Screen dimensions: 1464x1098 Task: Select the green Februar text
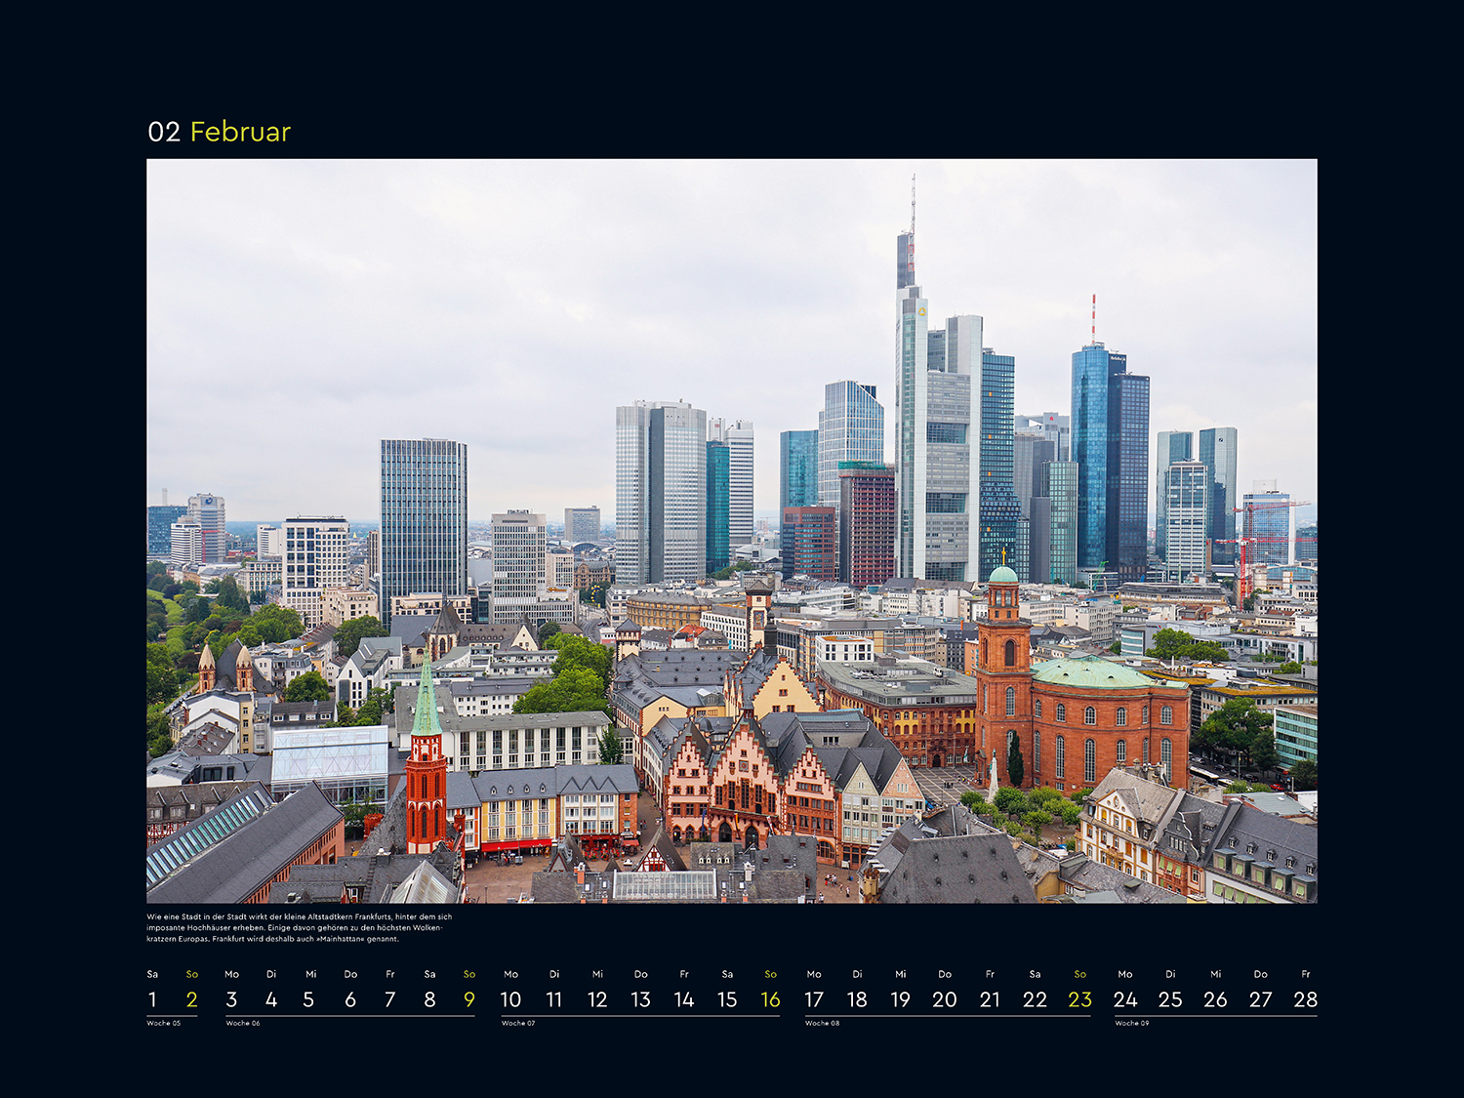coord(241,132)
